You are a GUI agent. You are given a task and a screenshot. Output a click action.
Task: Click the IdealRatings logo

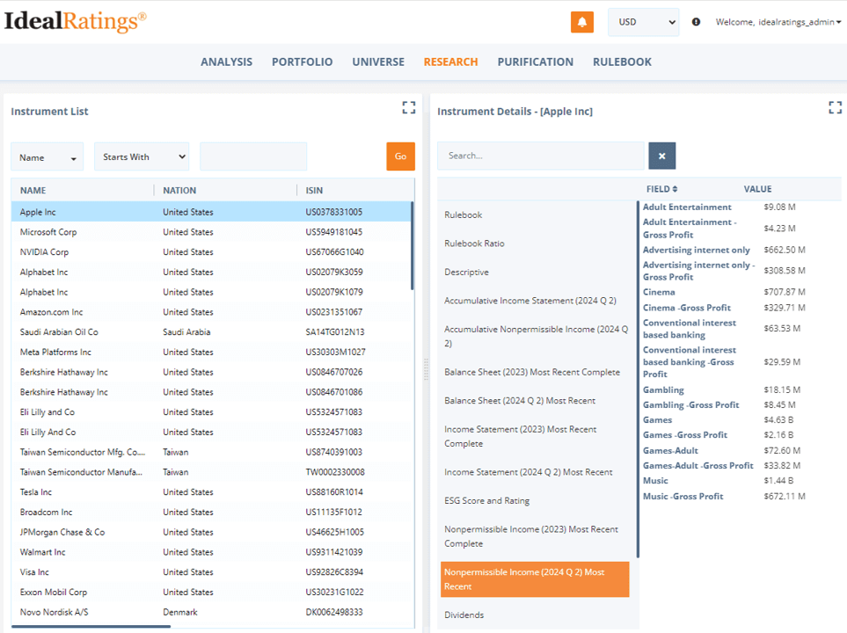pyautogui.click(x=75, y=21)
